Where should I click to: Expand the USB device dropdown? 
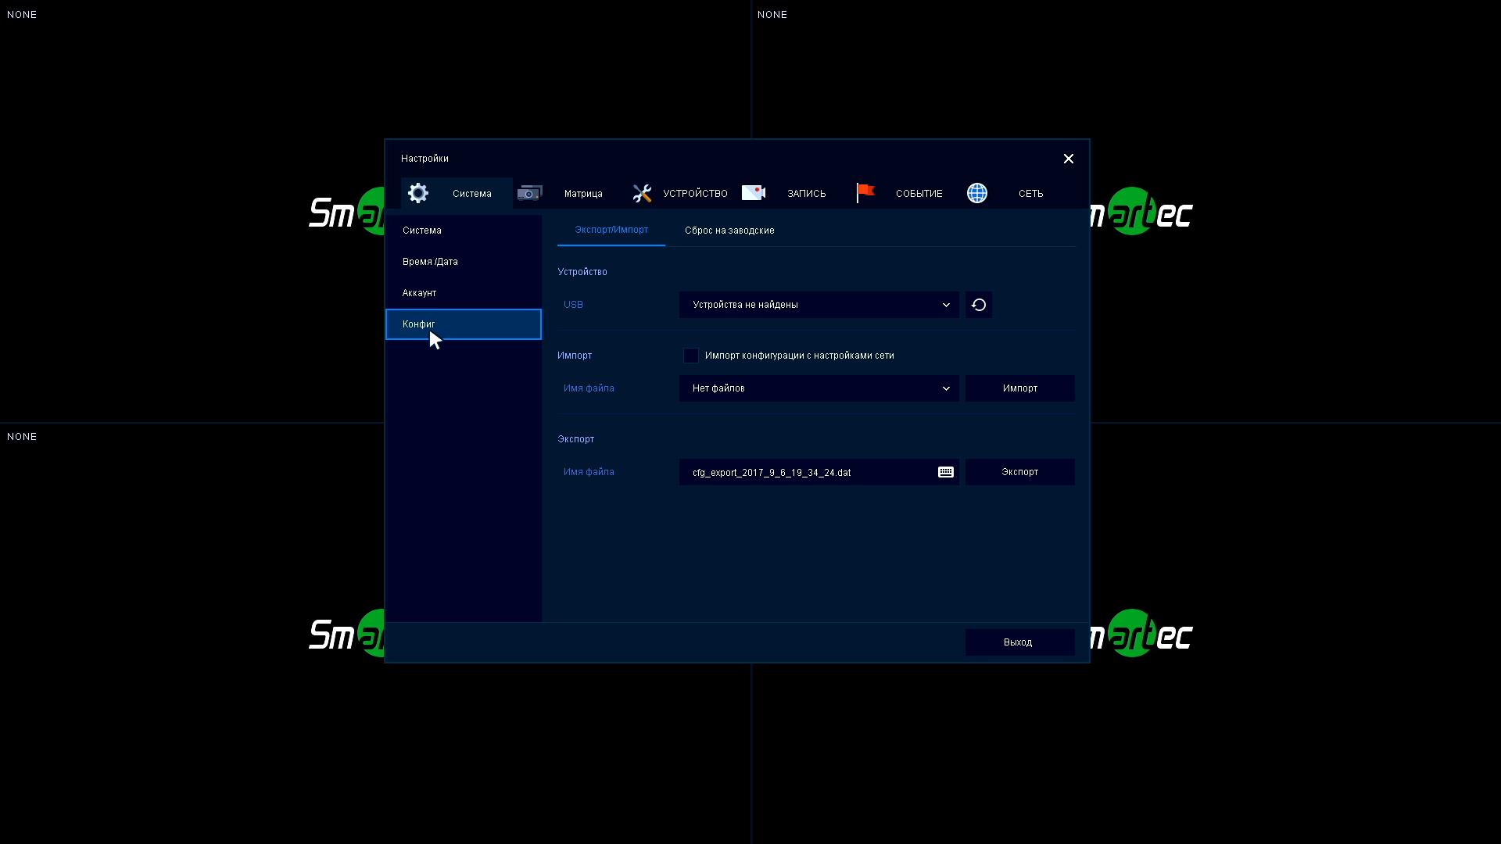coord(819,305)
